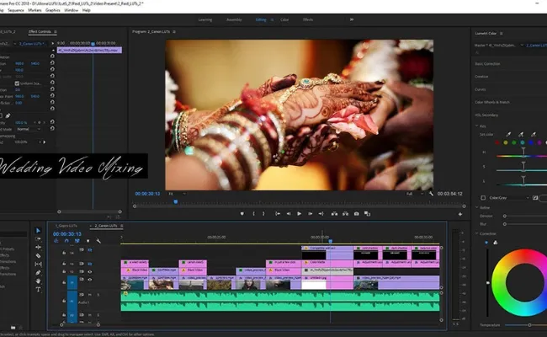Select the Ripple Edit tool
This screenshot has height=337, width=547.
(x=39, y=247)
